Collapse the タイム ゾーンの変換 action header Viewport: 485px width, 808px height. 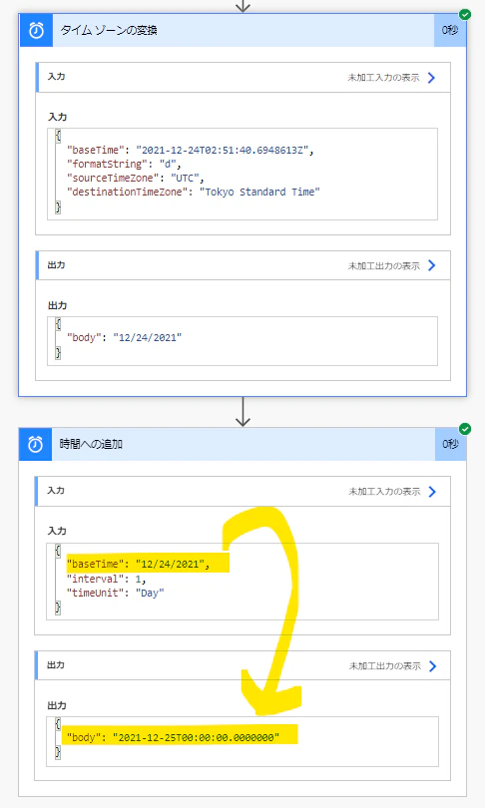243,30
